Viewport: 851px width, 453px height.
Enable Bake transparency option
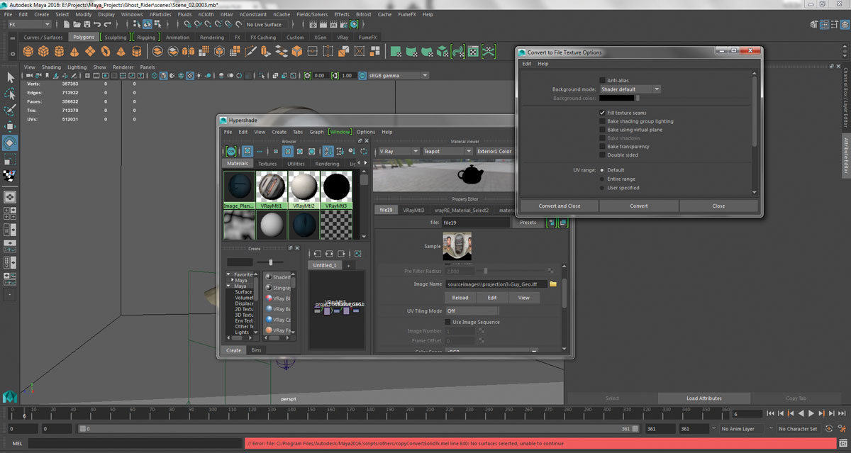pos(602,147)
